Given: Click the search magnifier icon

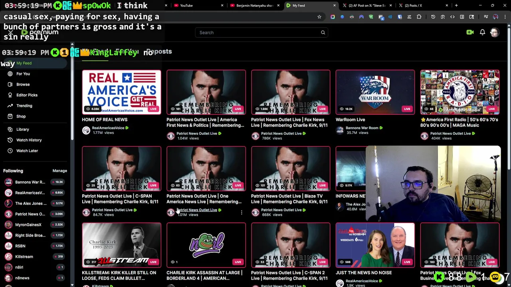Looking at the screenshot, I should coord(323,33).
